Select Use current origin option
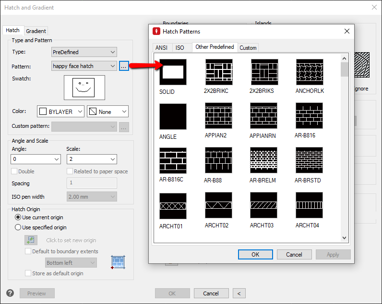 (18, 217)
